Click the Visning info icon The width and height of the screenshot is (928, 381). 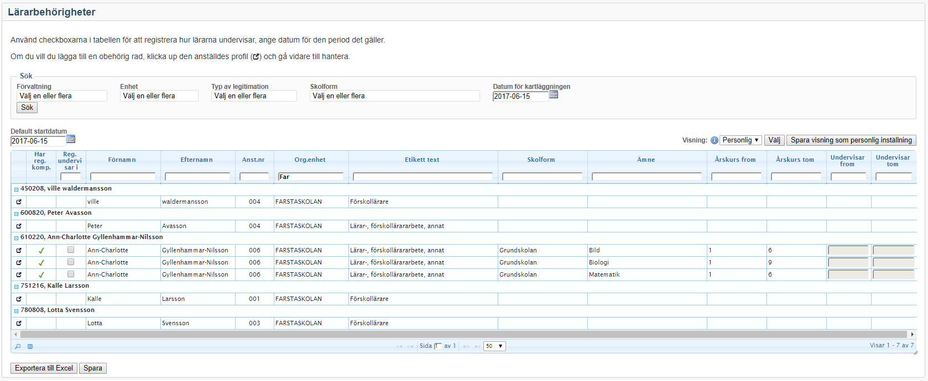(714, 140)
